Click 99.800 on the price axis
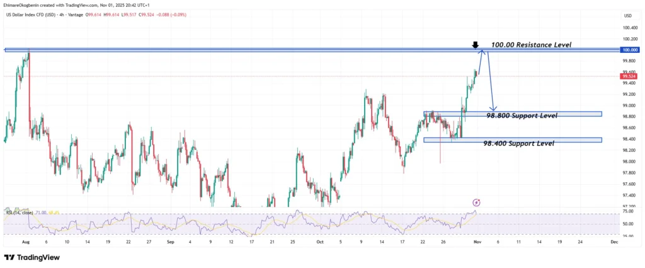Screen dimensions: 645x268 pos(628,61)
